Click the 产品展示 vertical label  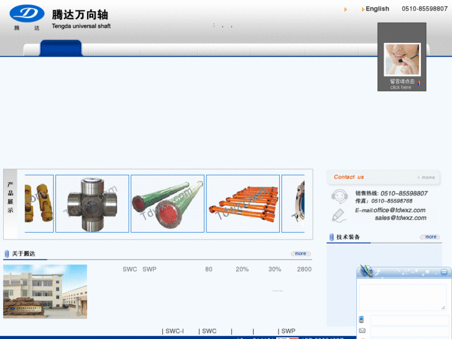pyautogui.click(x=11, y=197)
